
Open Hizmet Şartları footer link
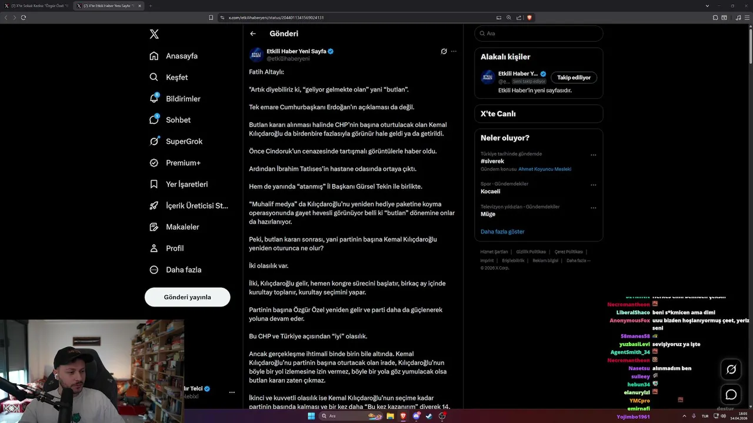pyautogui.click(x=494, y=252)
